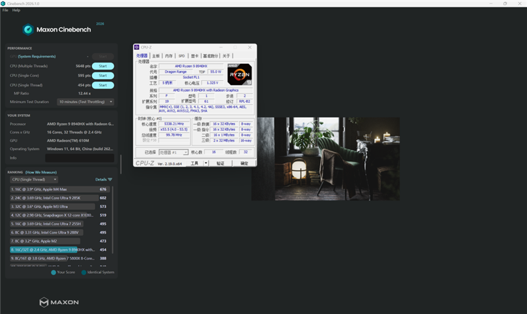527x314 pixels.
Task: Click the ranking list scrollbar
Action: tap(113, 220)
